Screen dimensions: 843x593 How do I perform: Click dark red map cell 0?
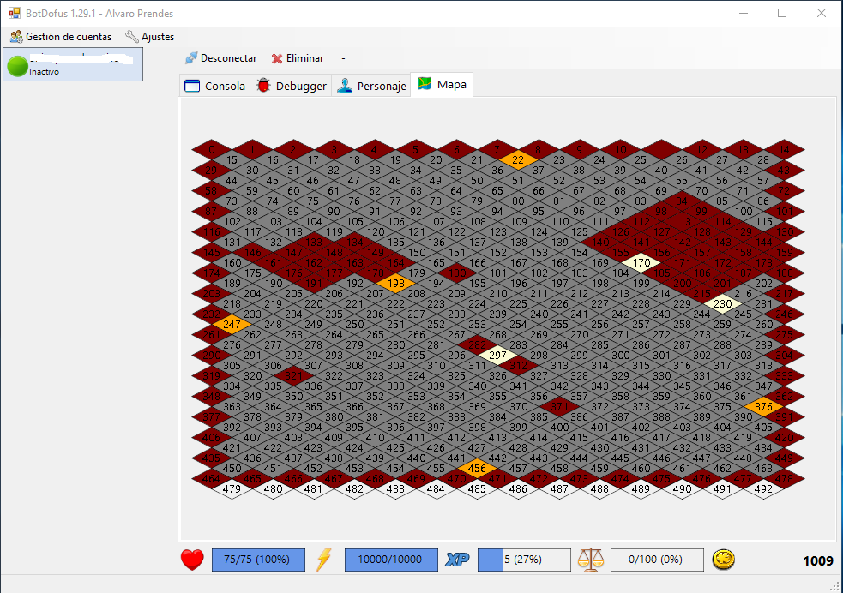pos(212,149)
